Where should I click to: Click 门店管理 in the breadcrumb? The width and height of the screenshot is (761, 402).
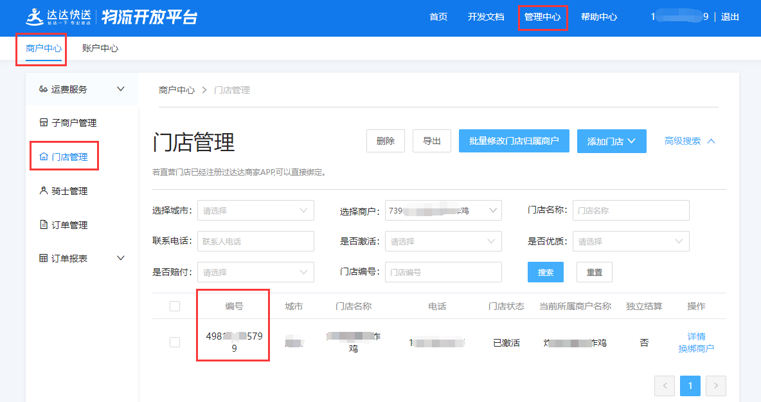pyautogui.click(x=232, y=90)
